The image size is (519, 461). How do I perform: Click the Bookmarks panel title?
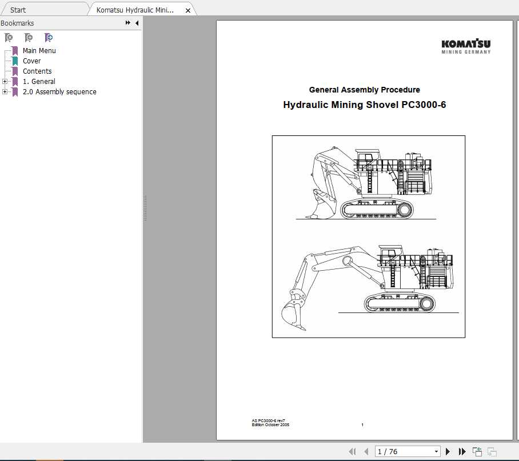pos(17,23)
